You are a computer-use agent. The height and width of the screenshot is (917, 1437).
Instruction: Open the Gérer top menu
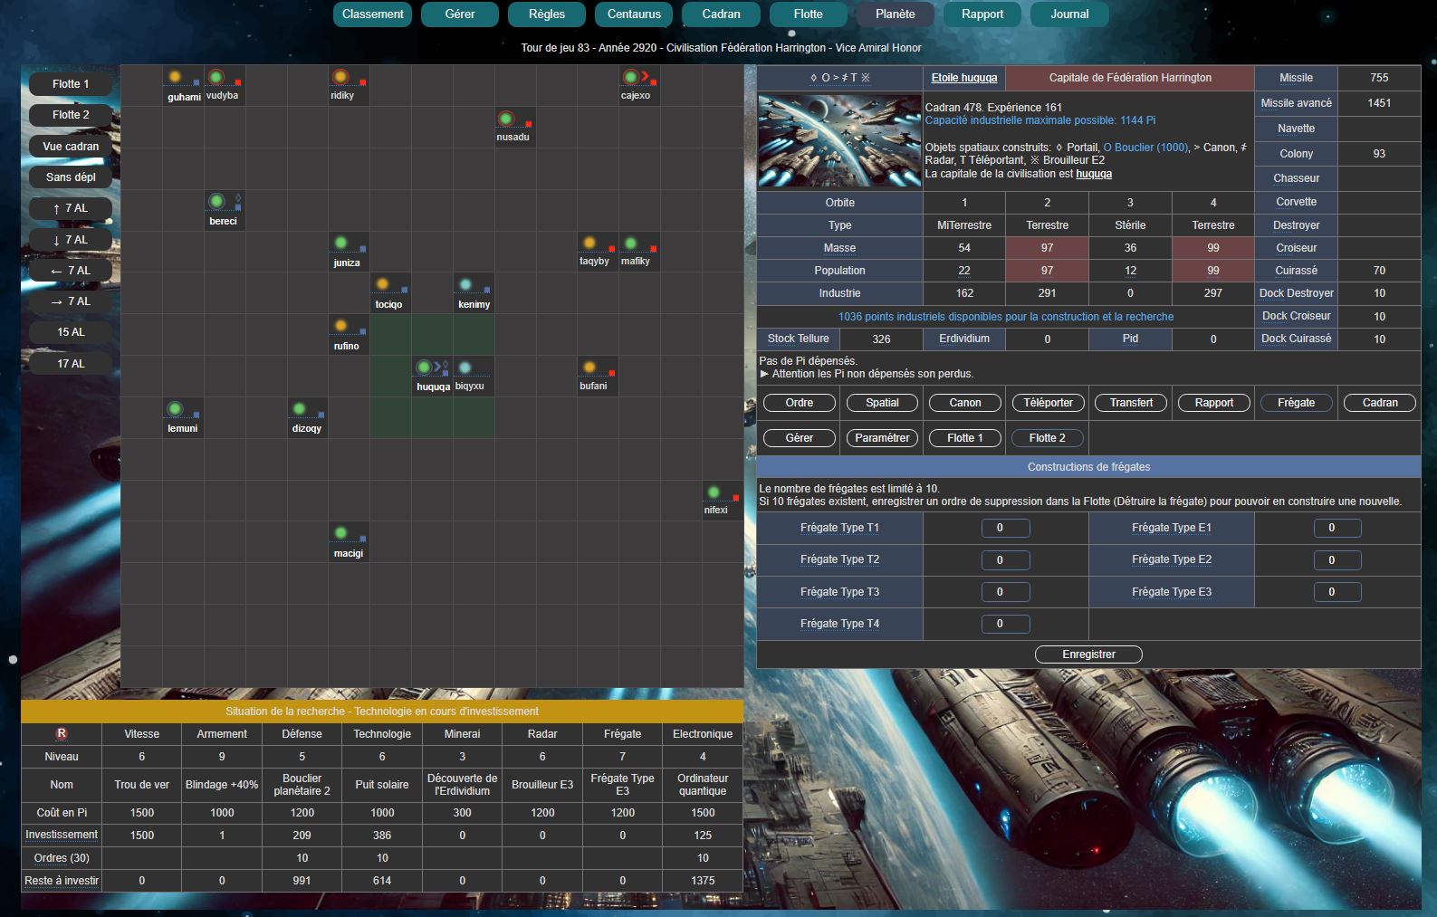tap(460, 14)
